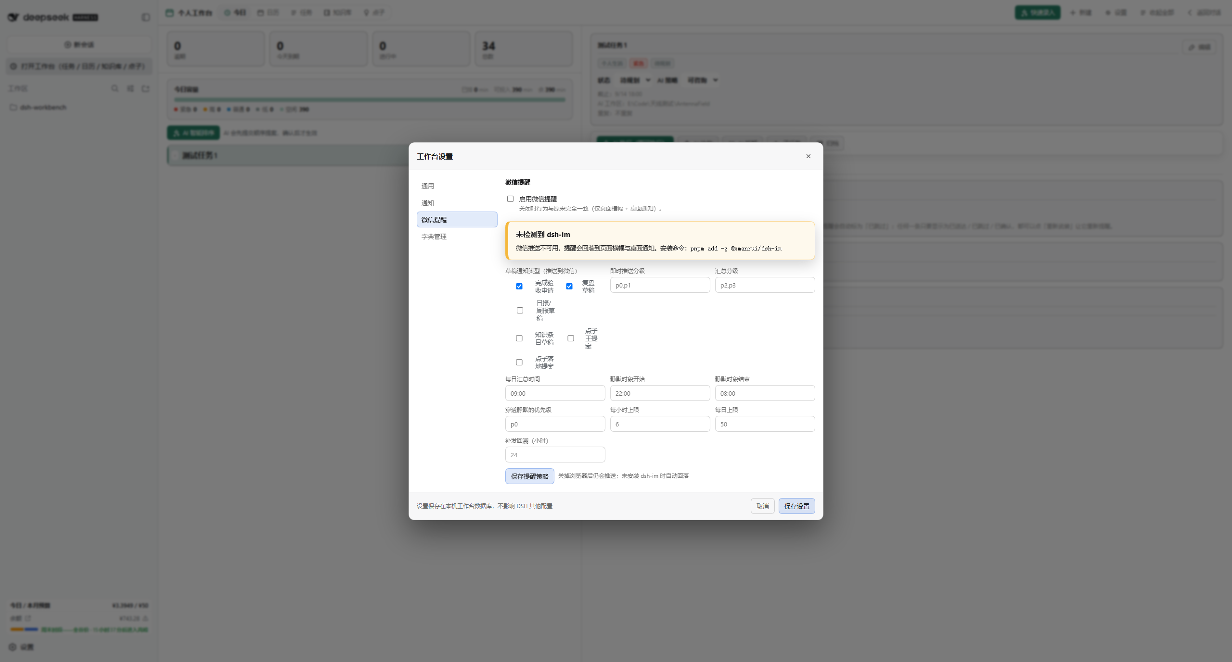Edit the 每日汇总时间 field
Viewport: 1232px width, 662px height.
pos(555,393)
